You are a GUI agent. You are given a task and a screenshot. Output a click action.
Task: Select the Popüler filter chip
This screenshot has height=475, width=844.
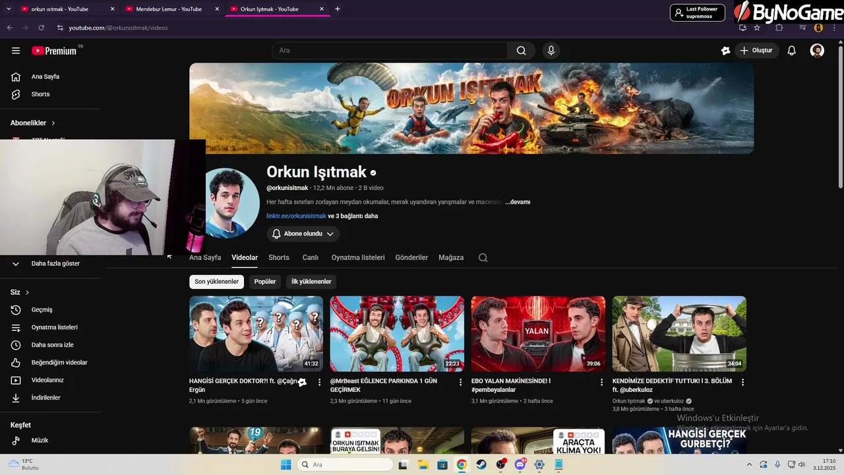(265, 282)
